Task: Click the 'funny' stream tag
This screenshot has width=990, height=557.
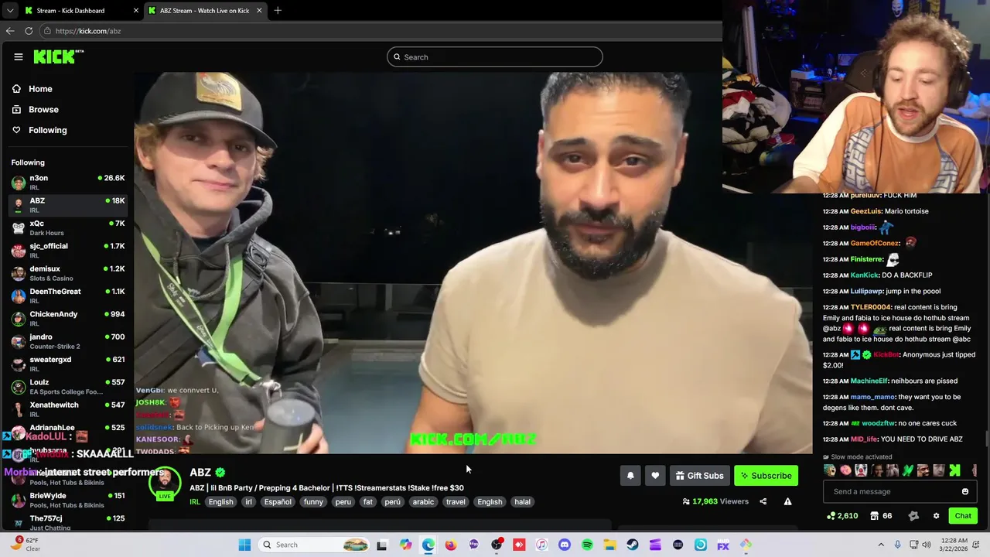Action: point(313,502)
